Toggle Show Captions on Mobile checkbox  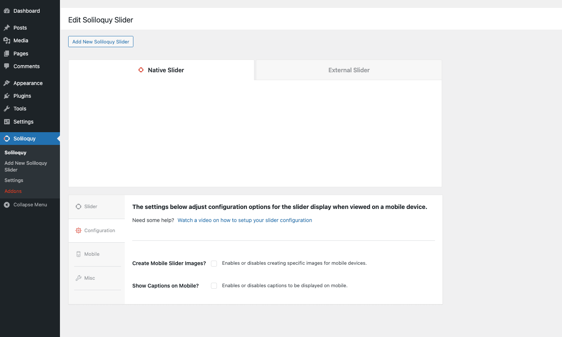pos(214,286)
